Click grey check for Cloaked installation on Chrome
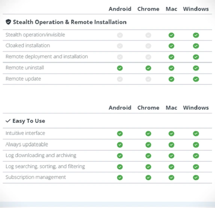 click(x=148, y=46)
